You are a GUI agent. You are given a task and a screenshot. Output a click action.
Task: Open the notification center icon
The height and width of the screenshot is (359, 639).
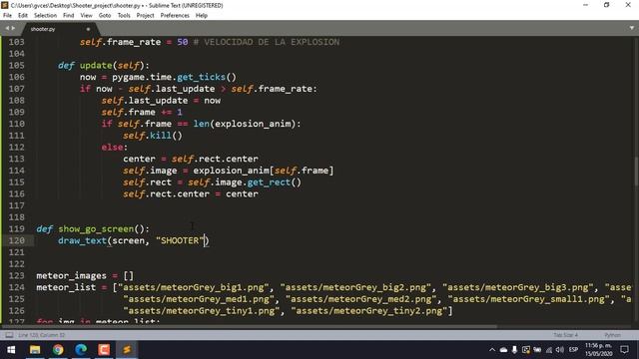click(624, 350)
